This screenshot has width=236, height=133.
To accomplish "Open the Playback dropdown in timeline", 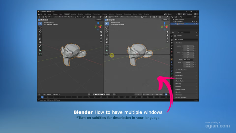I will [x=56, y=95].
